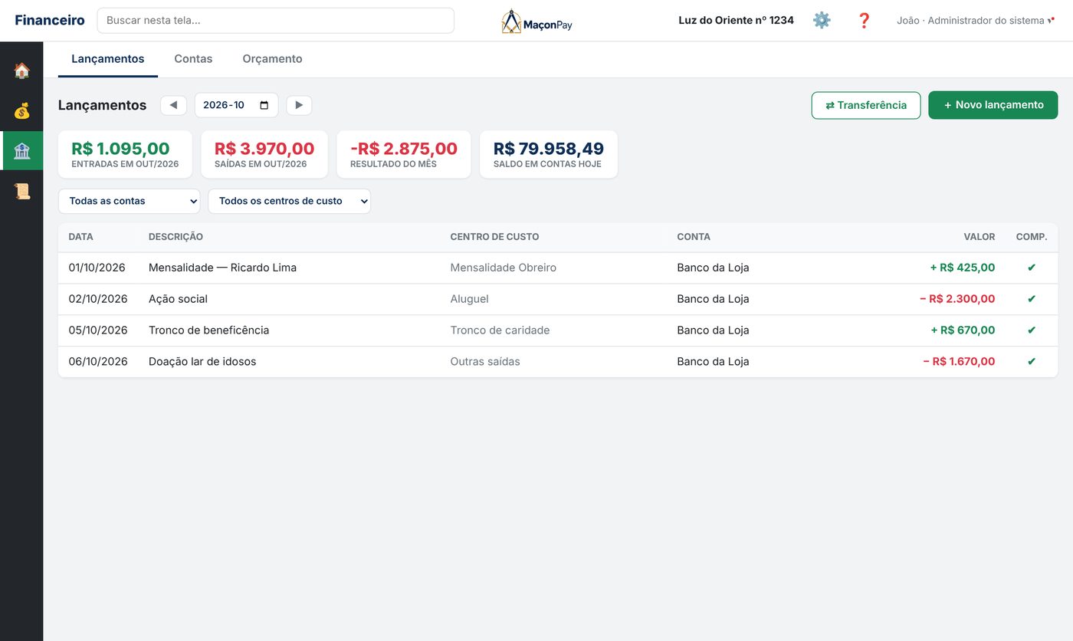This screenshot has width=1073, height=641.
Task: Open the money bag sidebar icon
Action: tap(21, 110)
